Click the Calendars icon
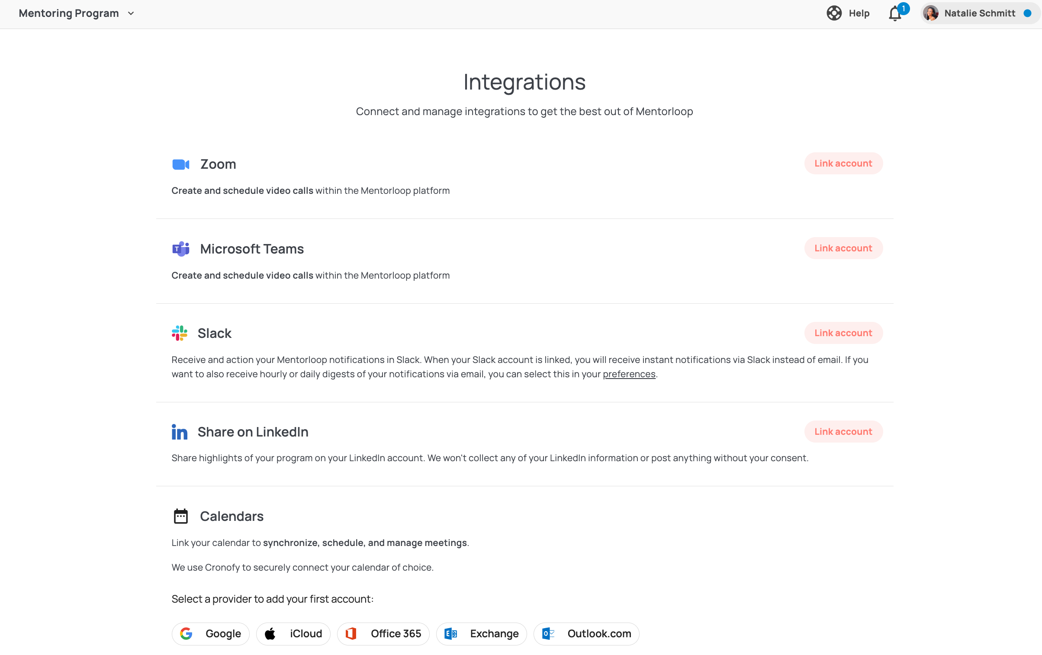The height and width of the screenshot is (655, 1042). point(180,516)
